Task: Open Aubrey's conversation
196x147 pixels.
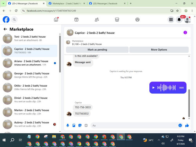Action: point(29,124)
